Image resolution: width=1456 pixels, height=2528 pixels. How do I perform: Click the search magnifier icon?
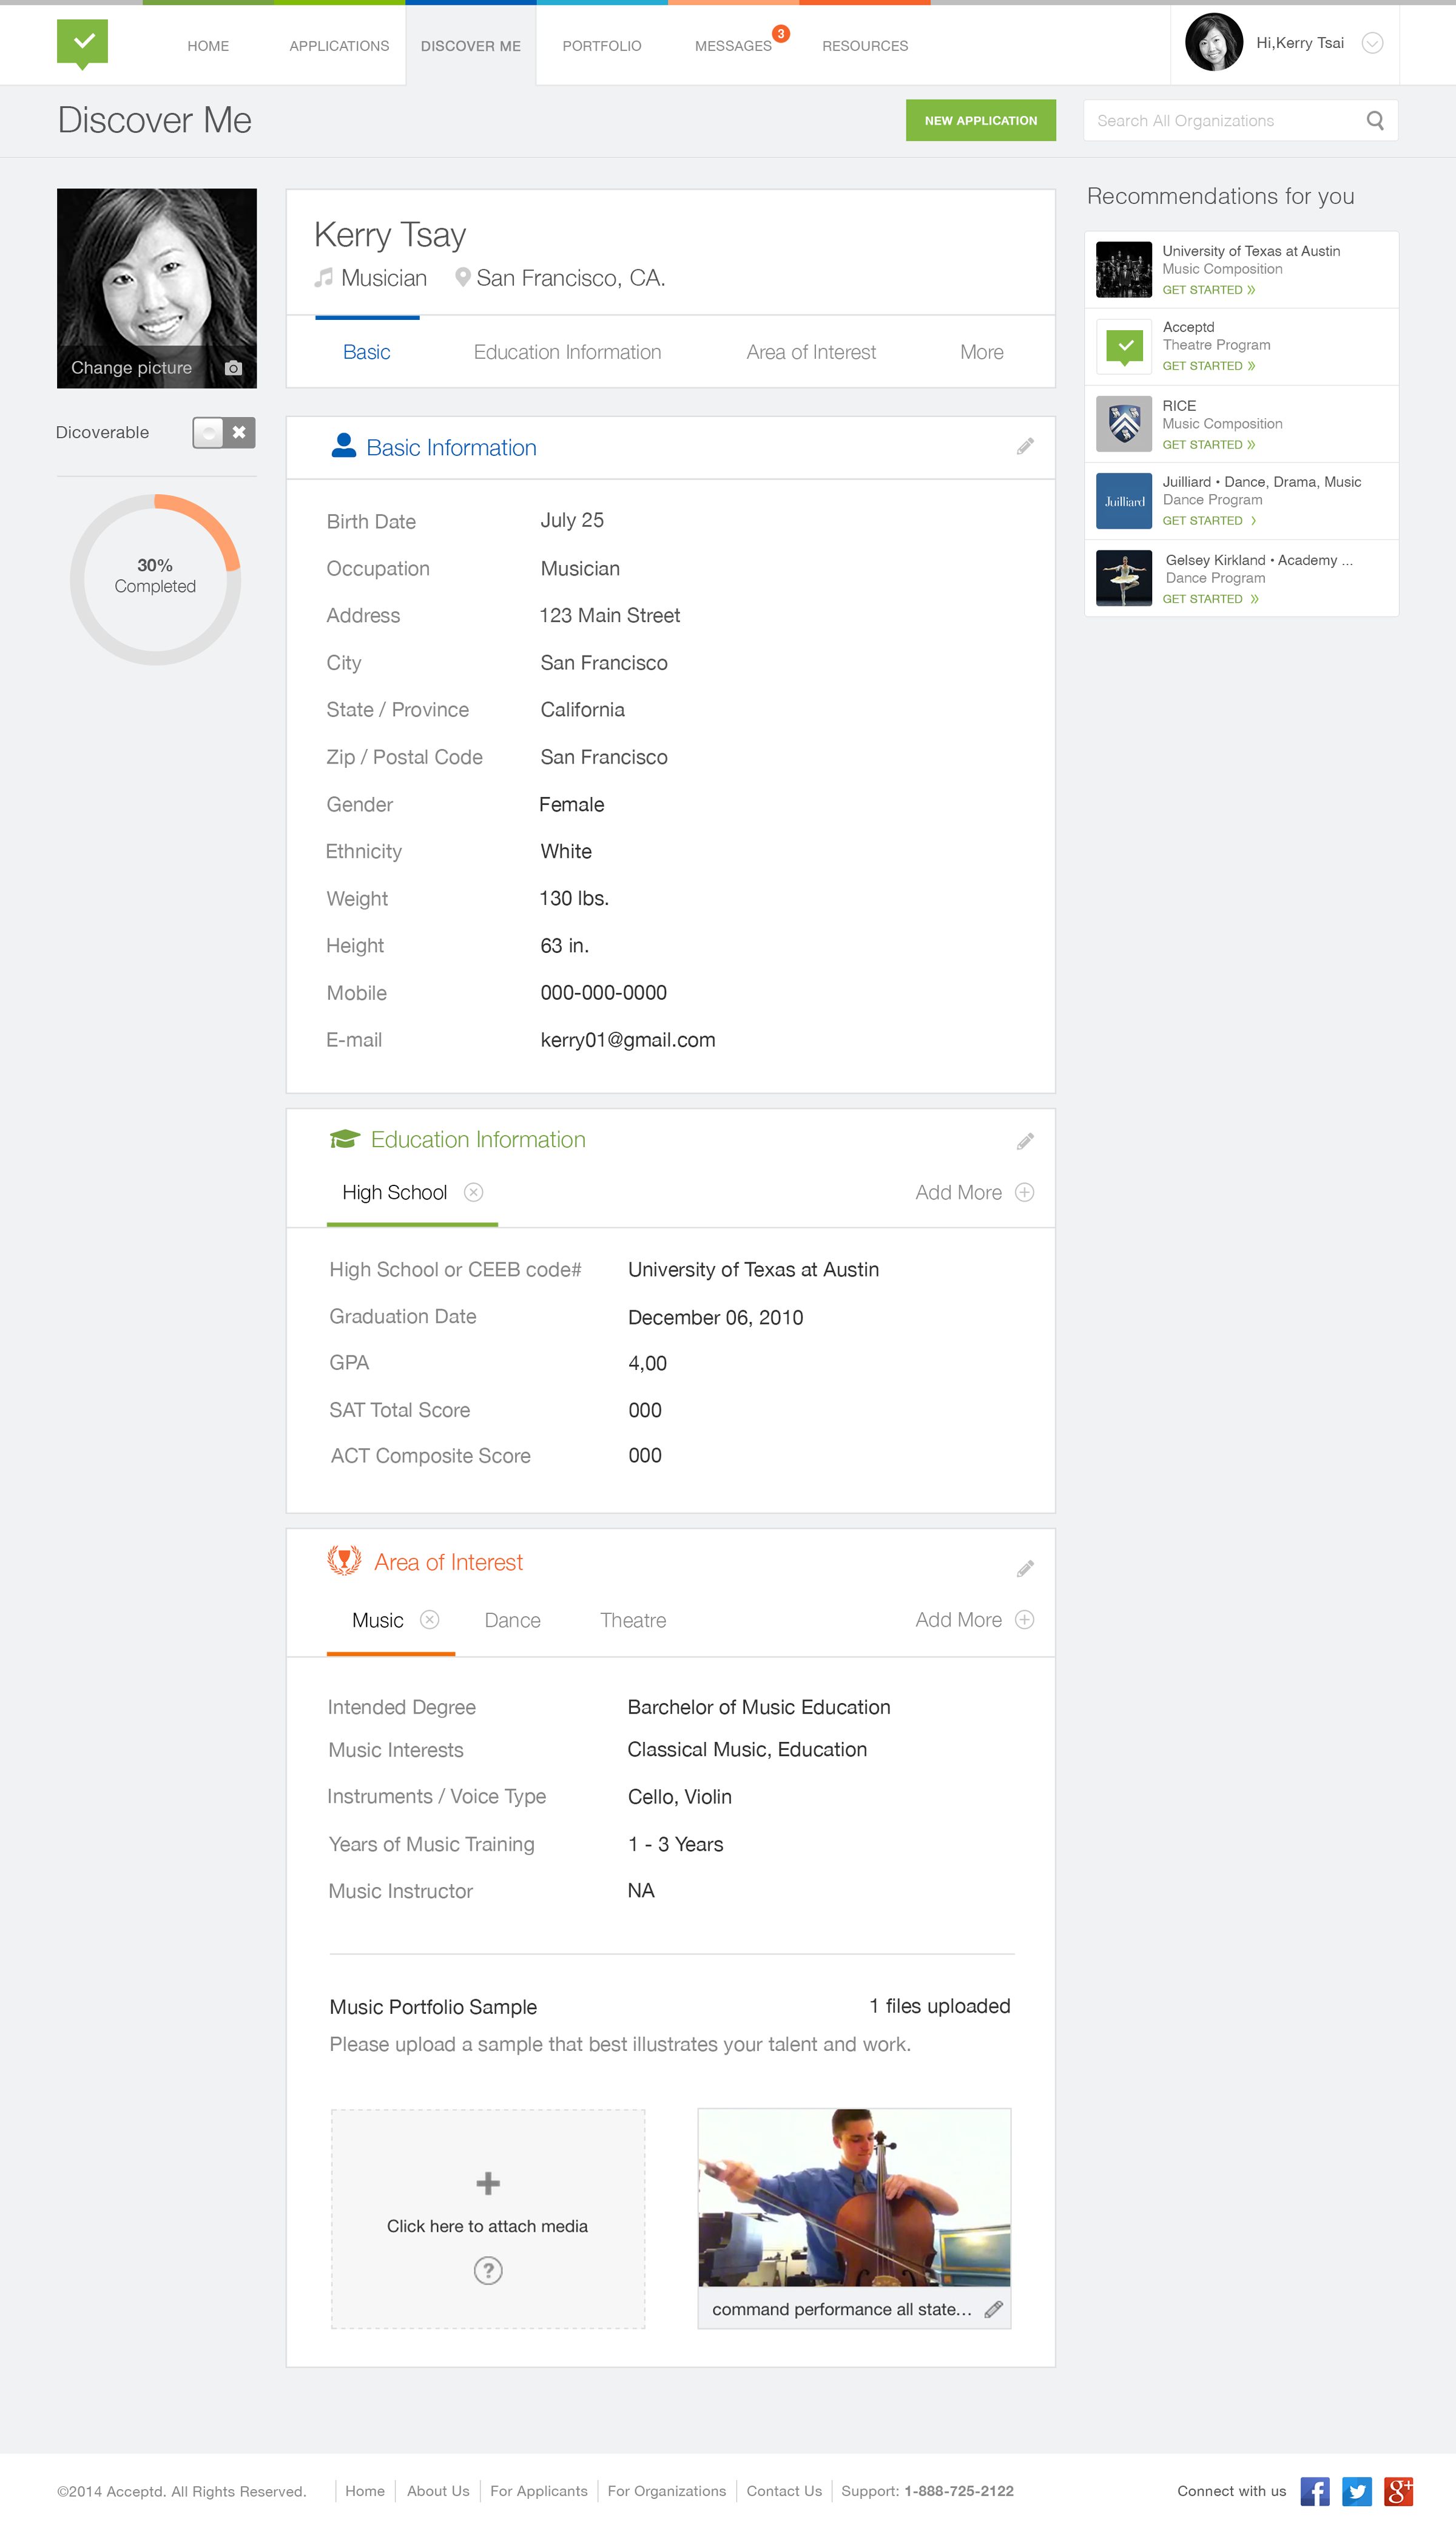tap(1375, 121)
